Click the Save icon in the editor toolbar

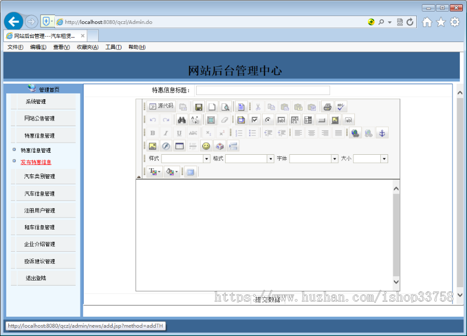(x=199, y=107)
